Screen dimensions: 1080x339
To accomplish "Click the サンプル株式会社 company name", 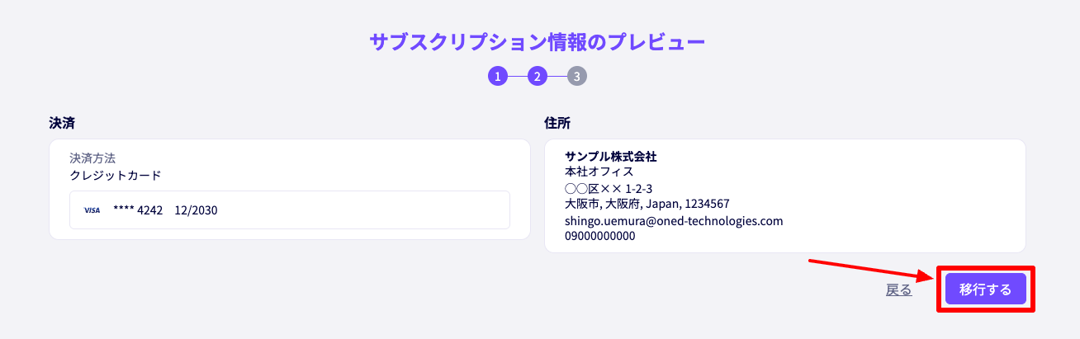I will pos(611,157).
